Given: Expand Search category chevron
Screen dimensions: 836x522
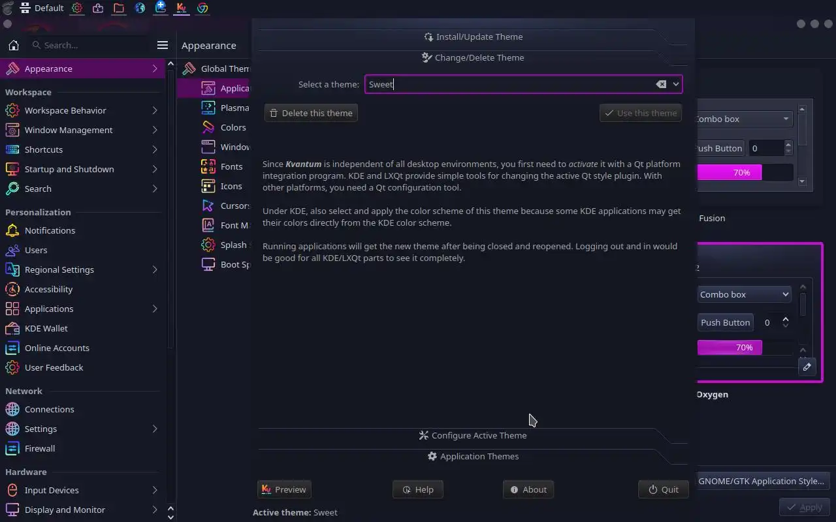Looking at the screenshot, I should pyautogui.click(x=155, y=189).
